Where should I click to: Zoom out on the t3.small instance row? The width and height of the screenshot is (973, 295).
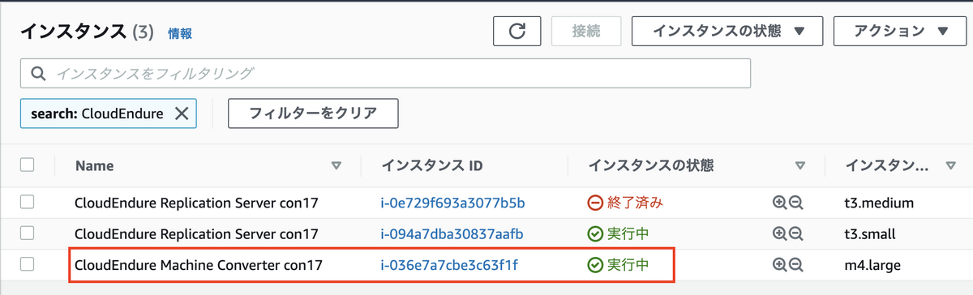tap(795, 233)
